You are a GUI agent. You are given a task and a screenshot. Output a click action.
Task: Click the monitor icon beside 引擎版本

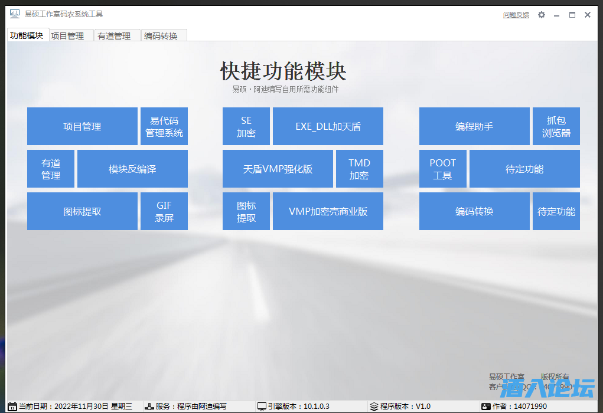click(x=262, y=407)
